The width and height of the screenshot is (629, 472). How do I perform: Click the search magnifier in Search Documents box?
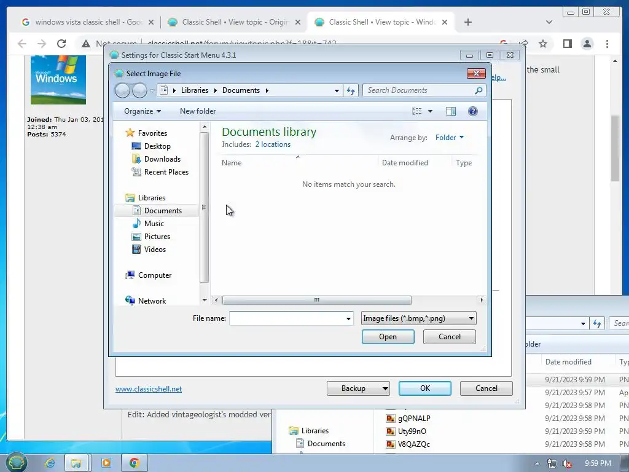click(x=478, y=91)
